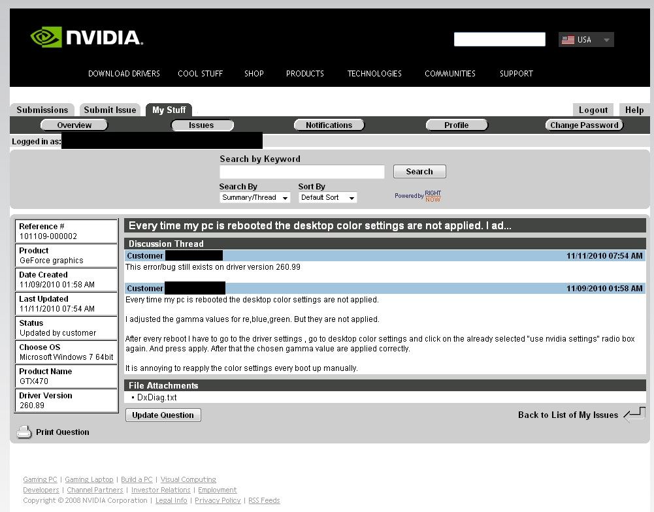Open the Developers footer link

point(41,490)
